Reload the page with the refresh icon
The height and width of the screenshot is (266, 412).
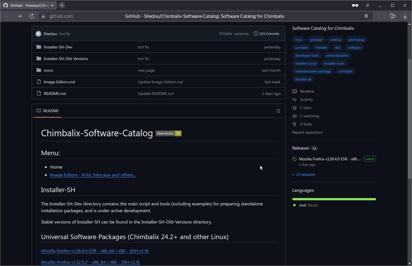tap(32, 16)
